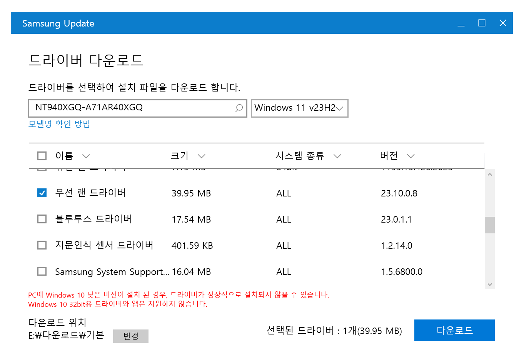
Task: Click the 변경 download location button
Action: tap(131, 336)
